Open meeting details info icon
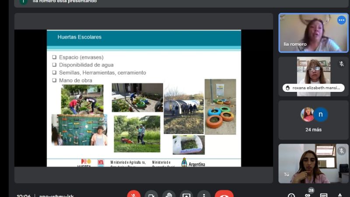 291,195
